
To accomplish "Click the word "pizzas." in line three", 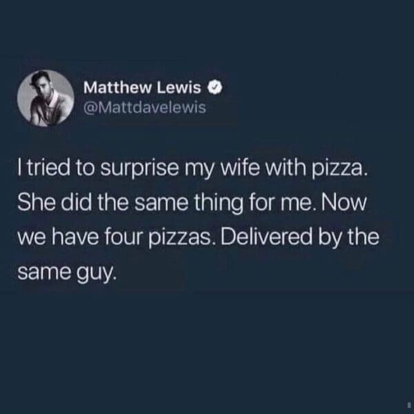I will tap(181, 238).
